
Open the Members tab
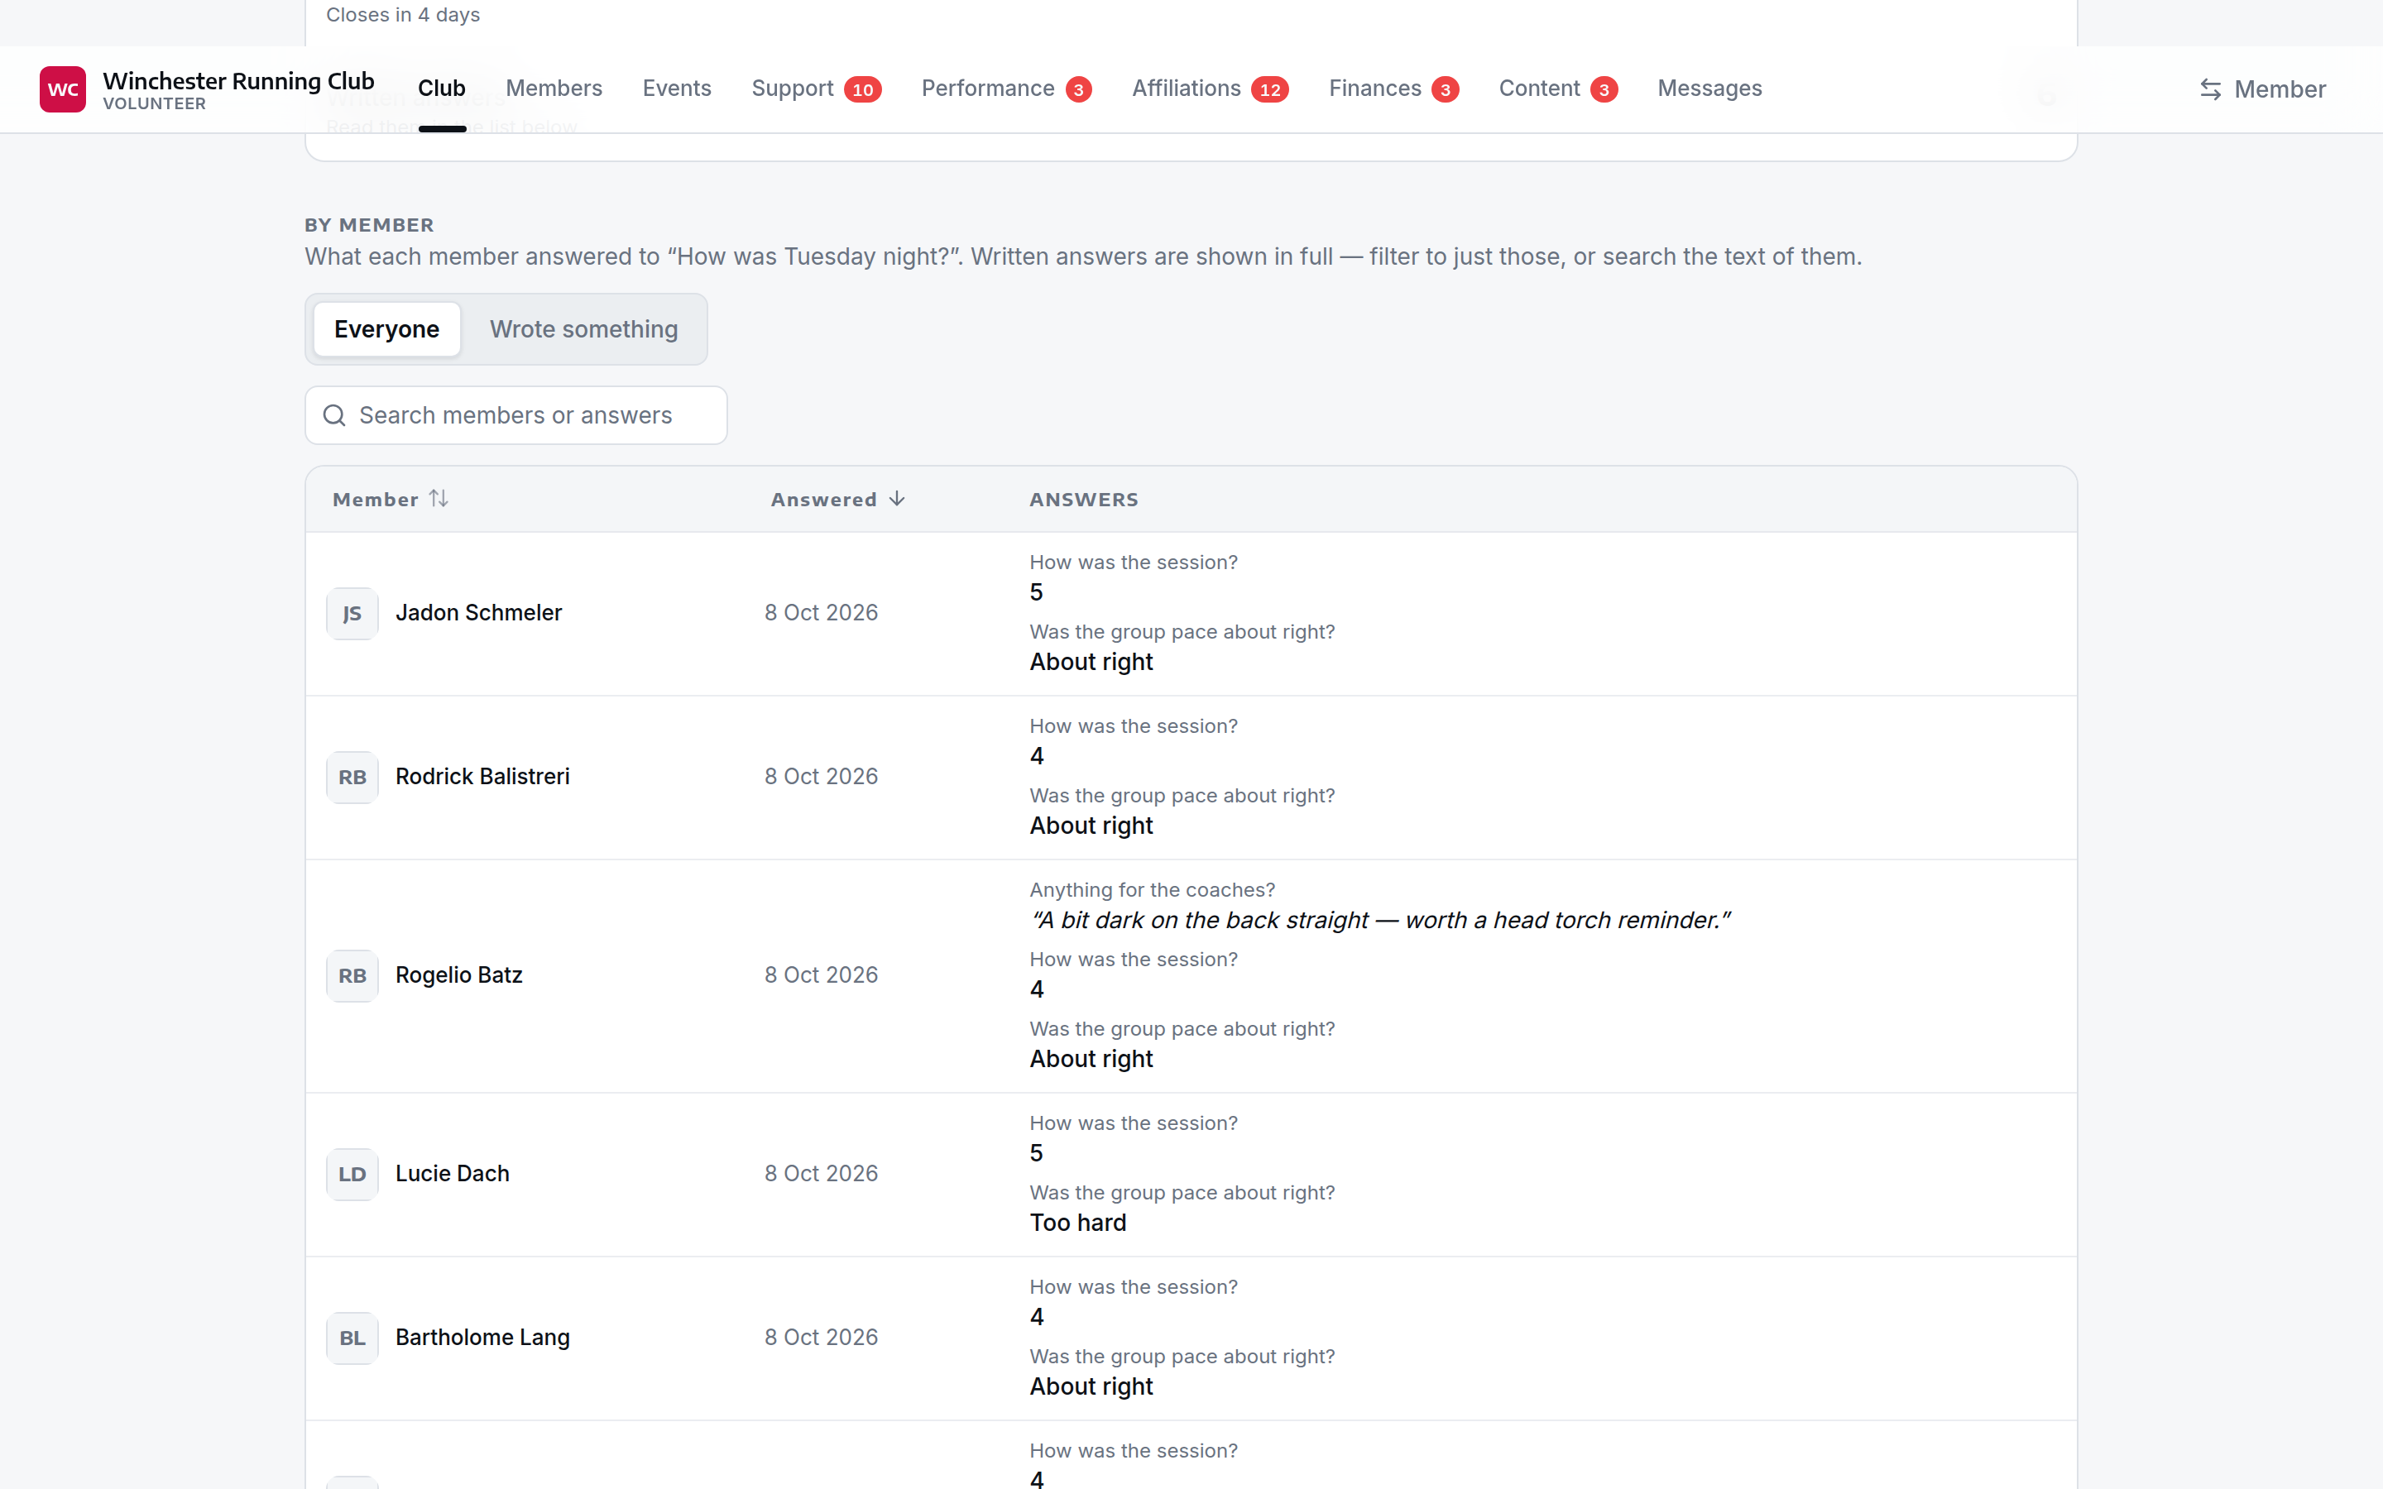[x=554, y=89]
